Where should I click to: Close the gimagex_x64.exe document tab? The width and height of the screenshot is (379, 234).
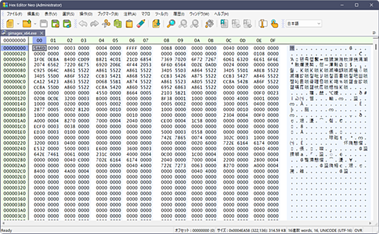[41, 33]
